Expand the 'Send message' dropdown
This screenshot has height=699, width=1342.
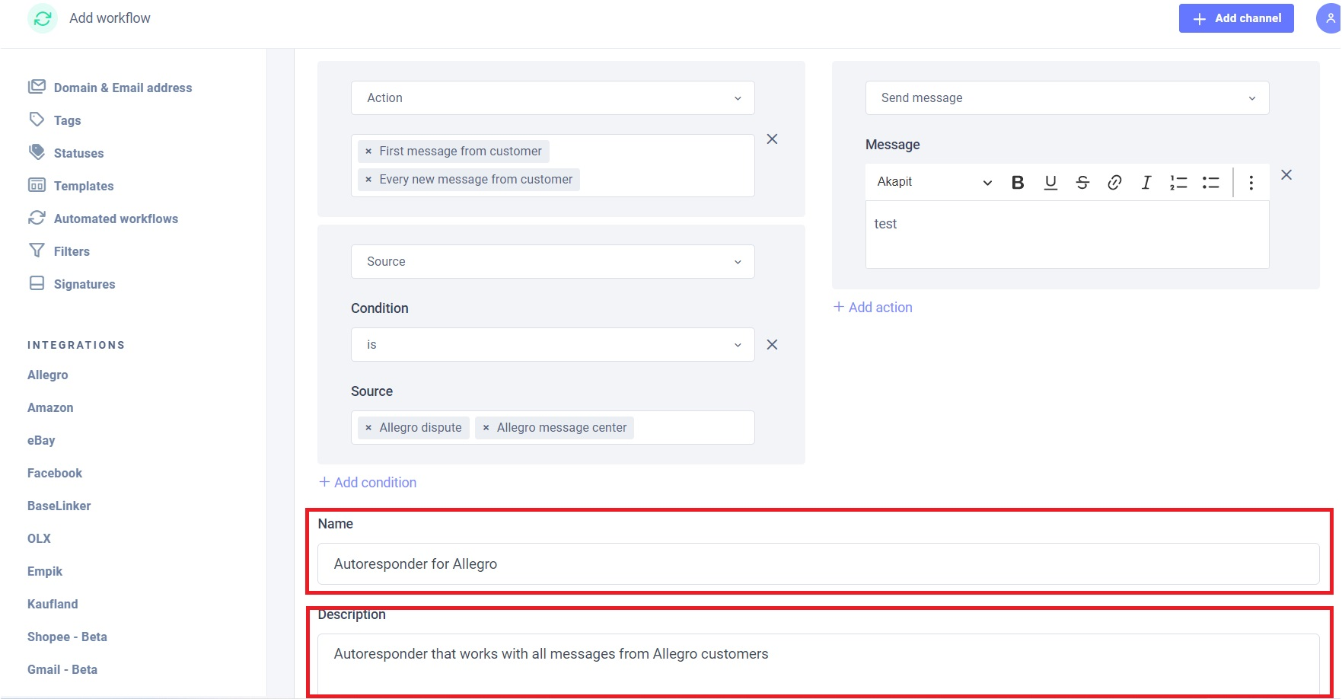click(x=1066, y=98)
